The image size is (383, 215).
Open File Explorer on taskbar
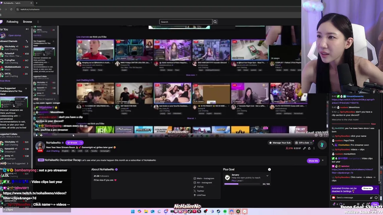[x=146, y=211]
